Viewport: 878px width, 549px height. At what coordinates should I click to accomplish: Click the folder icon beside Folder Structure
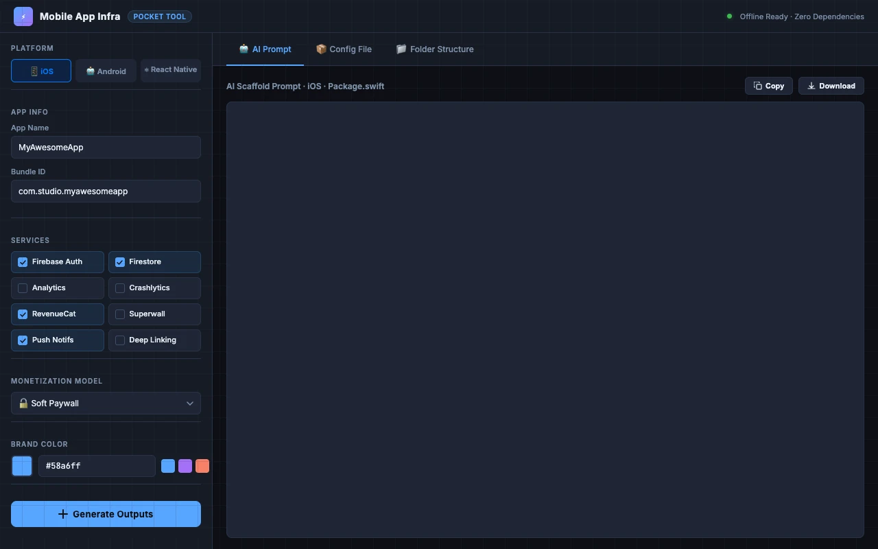tap(401, 49)
